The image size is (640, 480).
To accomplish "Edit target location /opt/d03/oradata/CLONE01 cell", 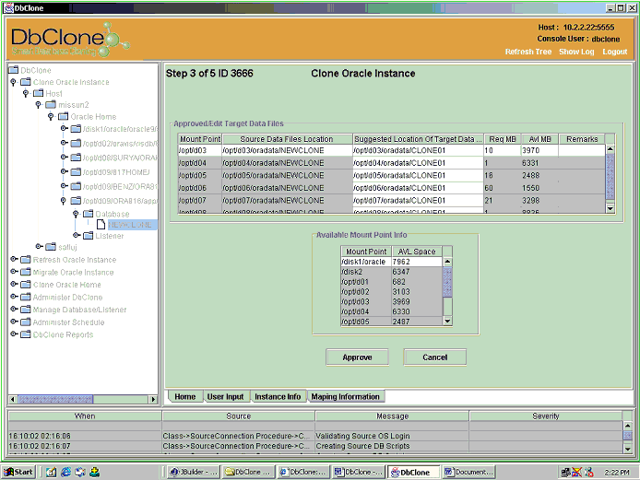I will 418,150.
